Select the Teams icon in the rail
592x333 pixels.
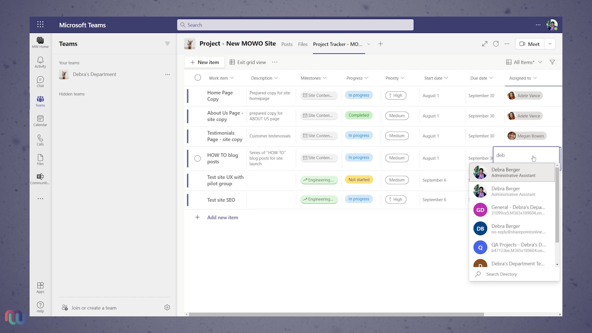pyautogui.click(x=40, y=101)
